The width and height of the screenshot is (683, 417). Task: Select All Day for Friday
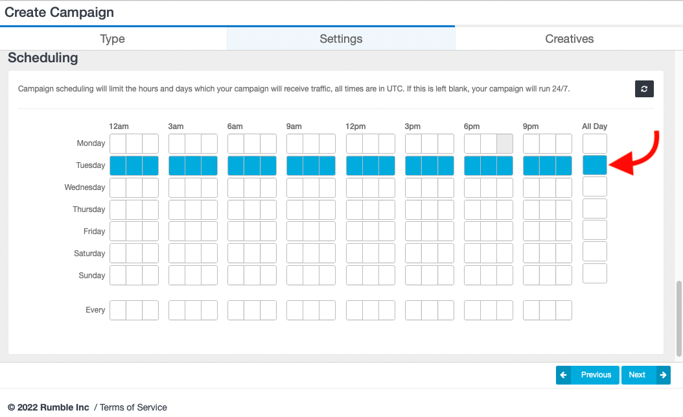point(594,230)
